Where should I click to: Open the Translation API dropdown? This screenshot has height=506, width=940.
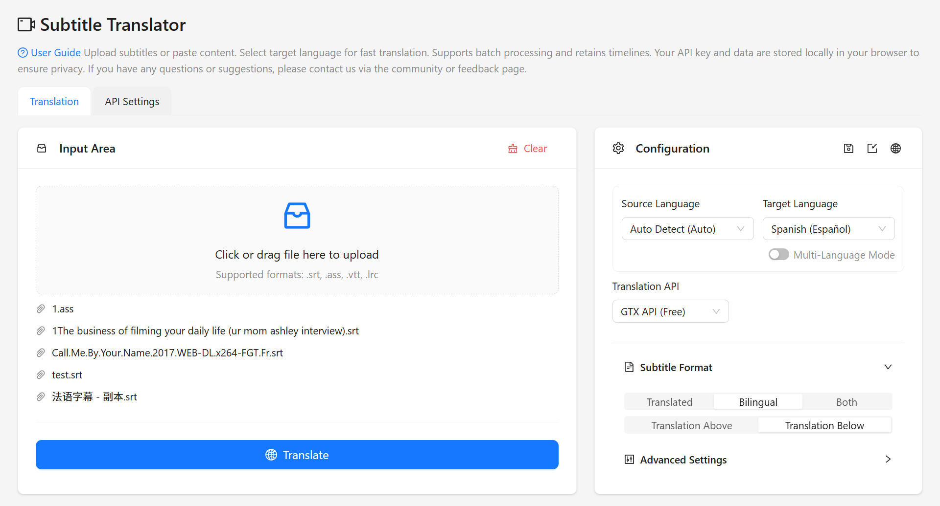point(670,311)
